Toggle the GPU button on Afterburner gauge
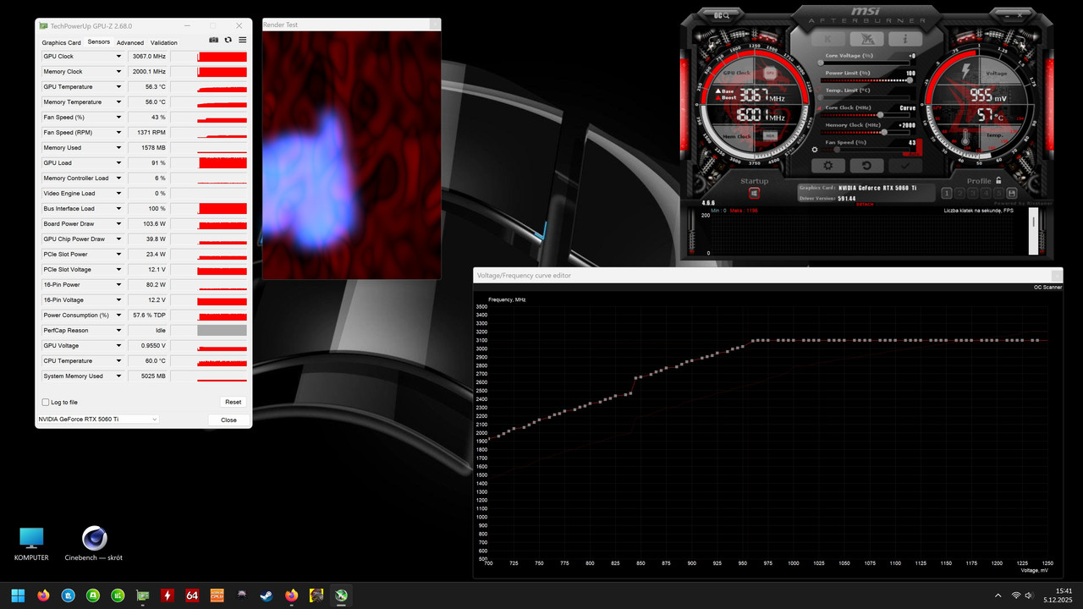Screen dimensions: 1083x609 (771, 74)
